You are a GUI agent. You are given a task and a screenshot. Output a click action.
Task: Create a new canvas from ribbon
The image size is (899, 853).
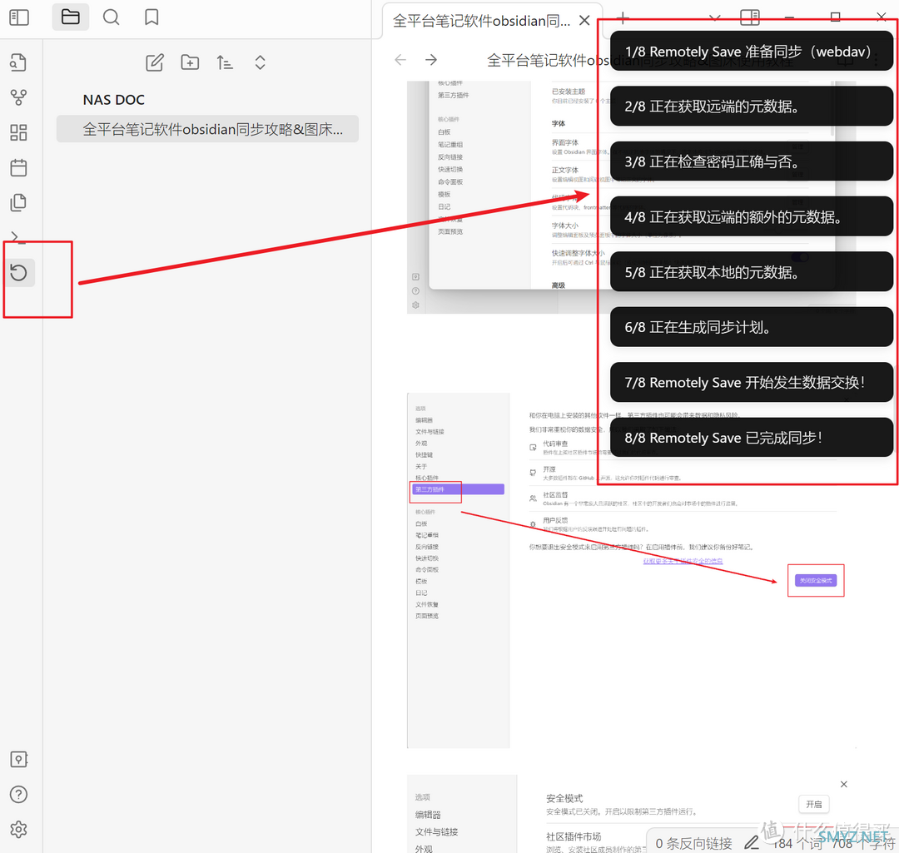click(x=18, y=132)
